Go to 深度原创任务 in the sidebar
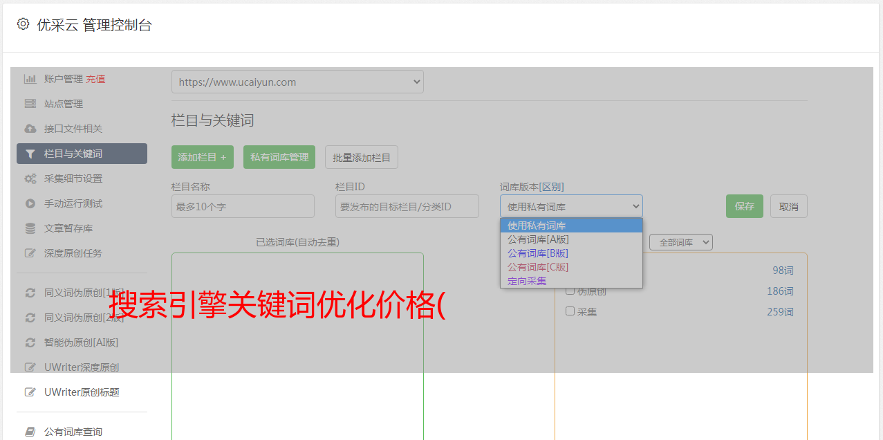This screenshot has height=440, width=883. (x=73, y=253)
